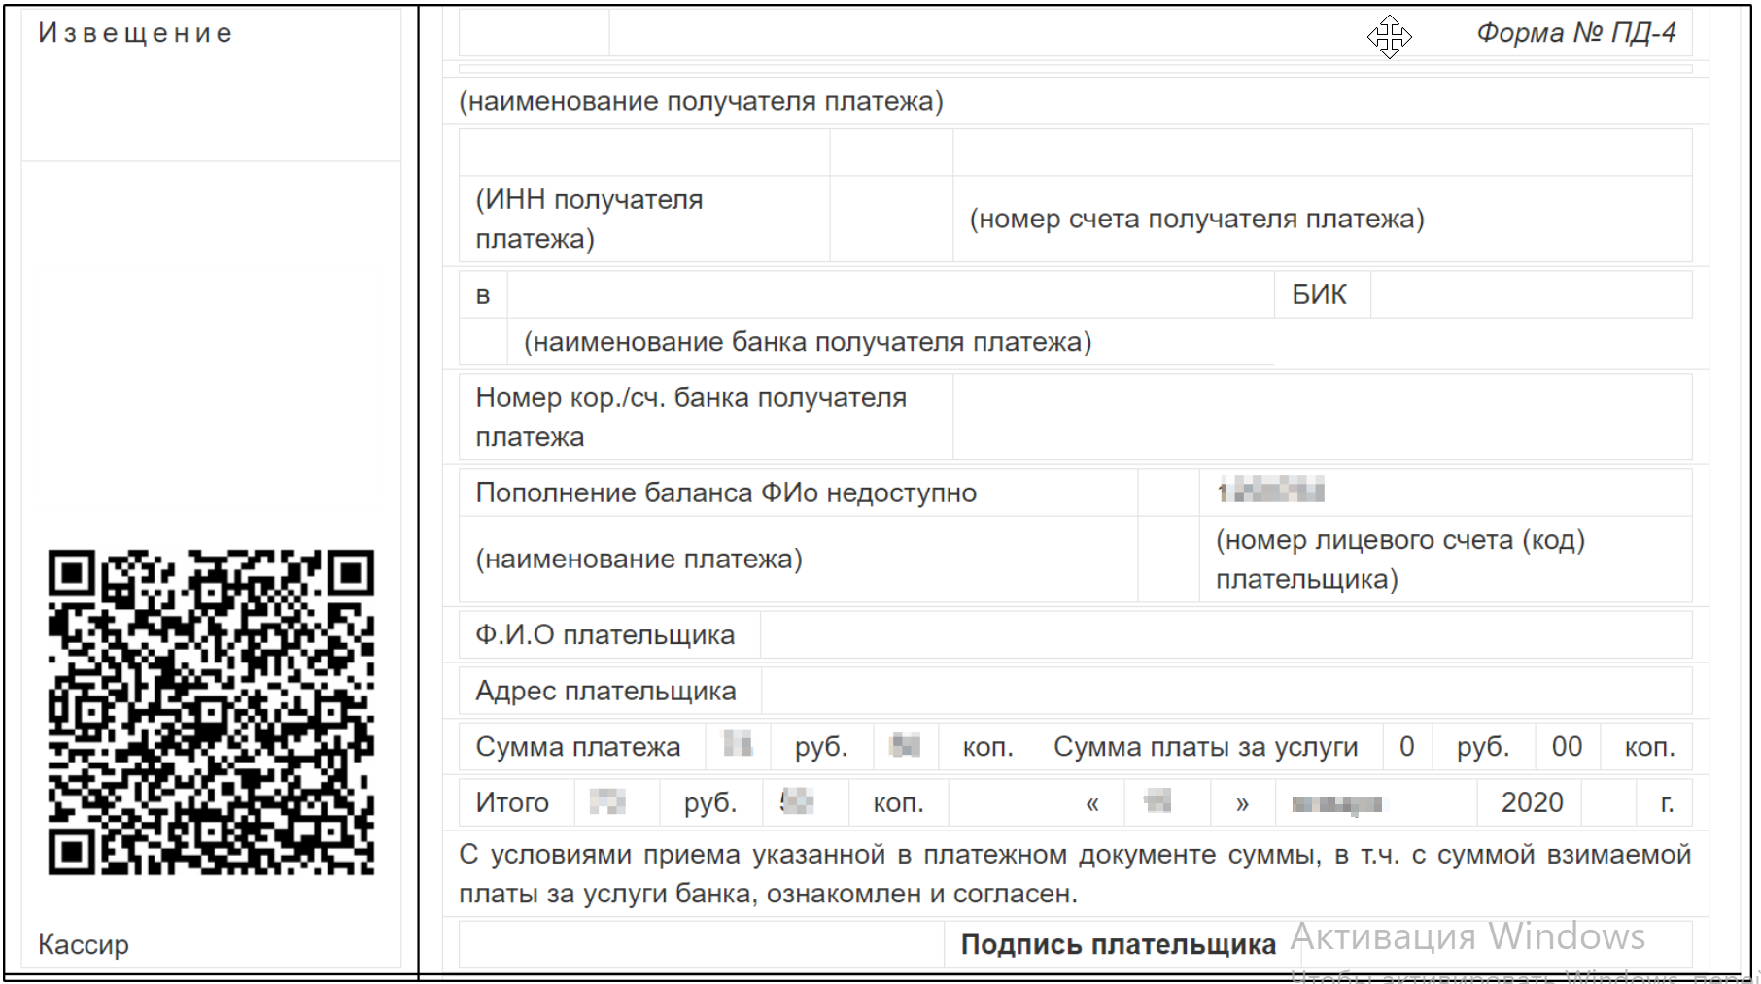Click the 'С условиями приема' agreement paragraph
The height and width of the screenshot is (984, 1761).
1075,873
